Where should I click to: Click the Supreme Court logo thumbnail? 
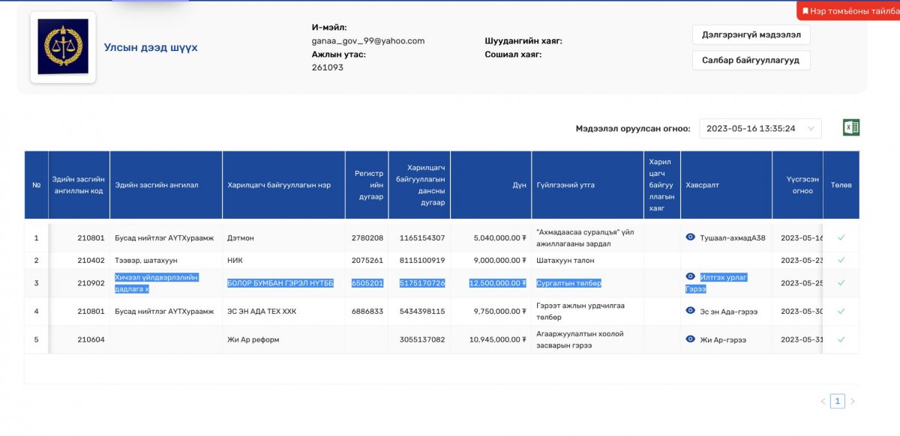pos(63,47)
